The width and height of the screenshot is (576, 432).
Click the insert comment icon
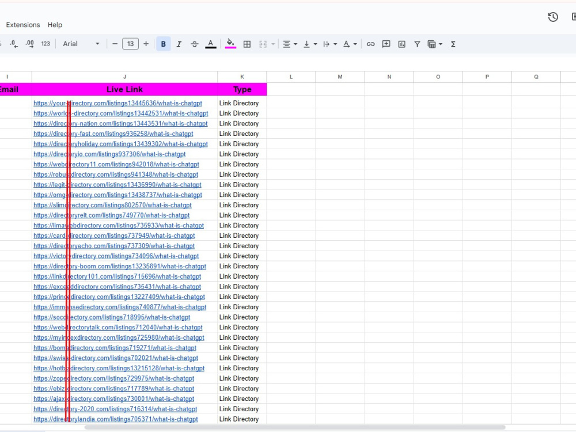[x=386, y=44]
